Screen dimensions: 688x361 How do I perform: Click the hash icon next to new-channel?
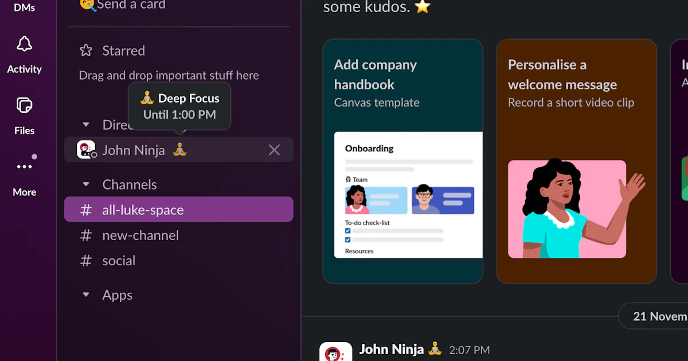[86, 236]
